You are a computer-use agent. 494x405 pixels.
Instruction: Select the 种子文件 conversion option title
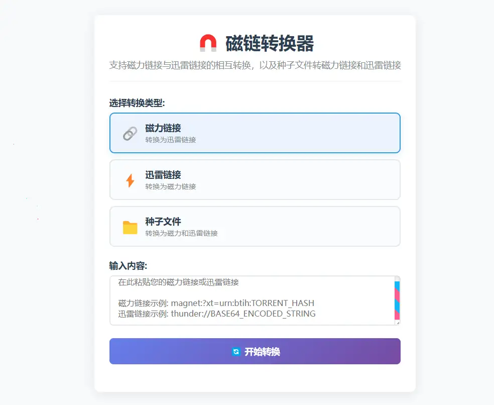(163, 222)
